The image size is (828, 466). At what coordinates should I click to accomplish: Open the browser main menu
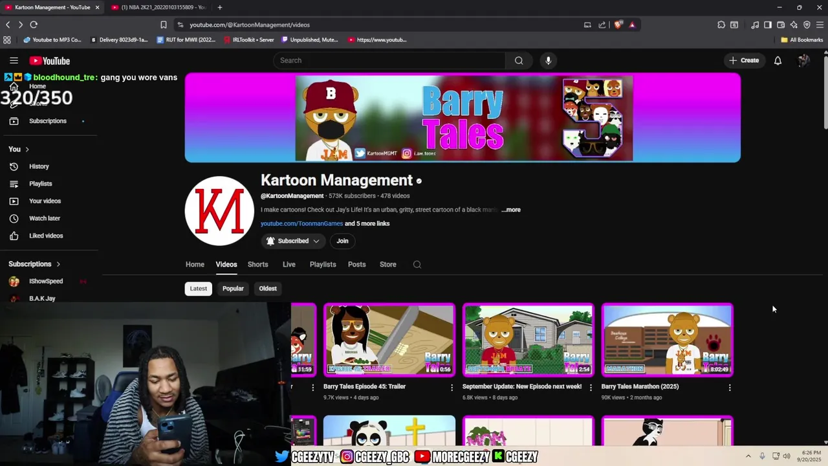[x=820, y=25]
